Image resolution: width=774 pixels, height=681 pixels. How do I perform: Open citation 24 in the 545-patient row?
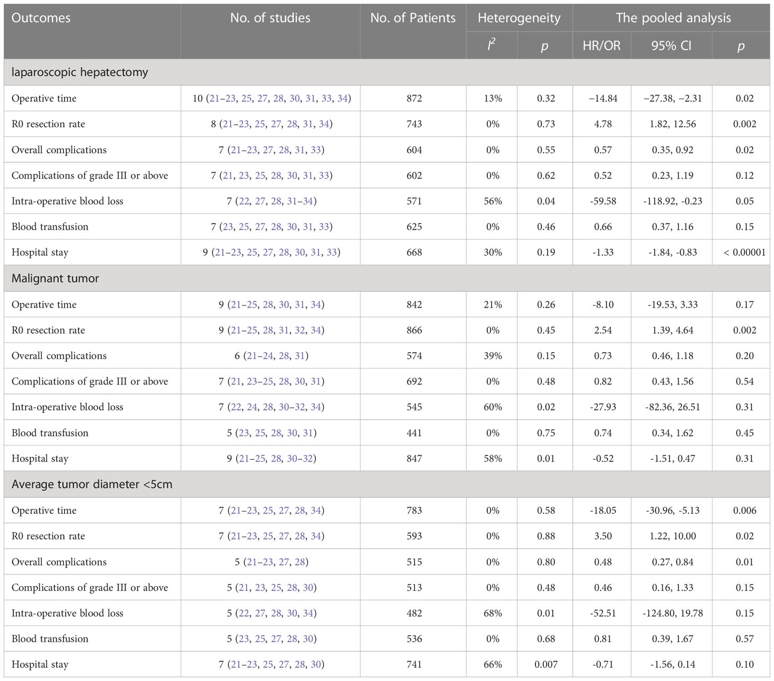coord(252,407)
